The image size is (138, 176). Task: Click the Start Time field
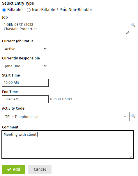tap(25, 83)
